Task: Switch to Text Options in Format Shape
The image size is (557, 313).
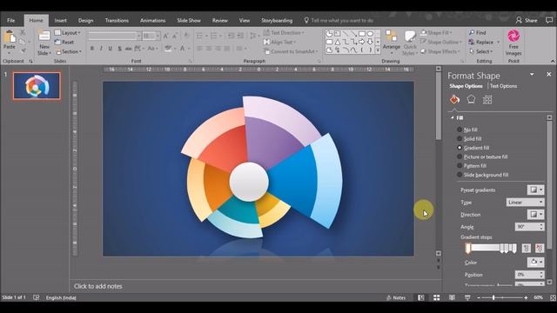Action: [x=503, y=86]
